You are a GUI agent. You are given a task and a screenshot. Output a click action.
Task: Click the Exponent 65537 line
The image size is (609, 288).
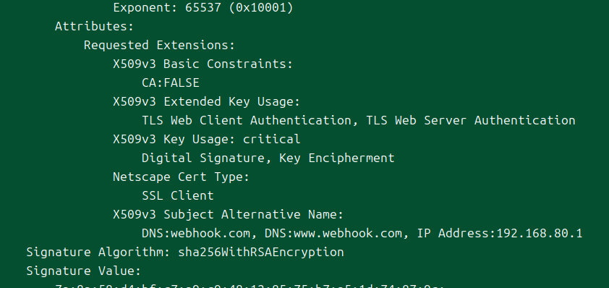pos(203,8)
